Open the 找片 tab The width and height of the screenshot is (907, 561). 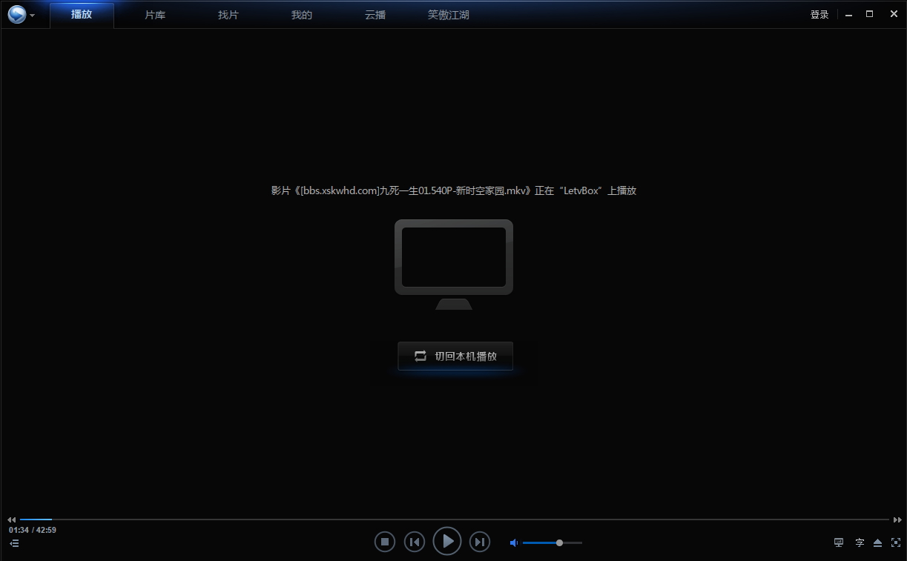pyautogui.click(x=228, y=15)
